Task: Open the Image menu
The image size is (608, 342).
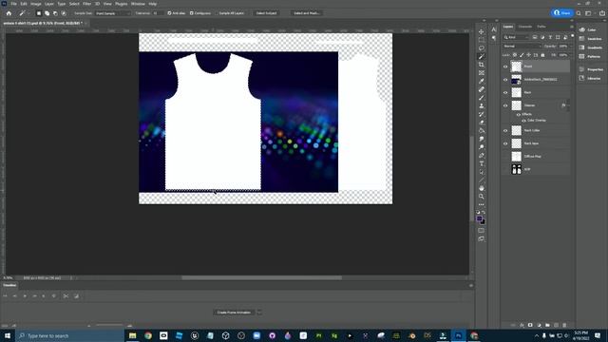Action: click(36, 4)
